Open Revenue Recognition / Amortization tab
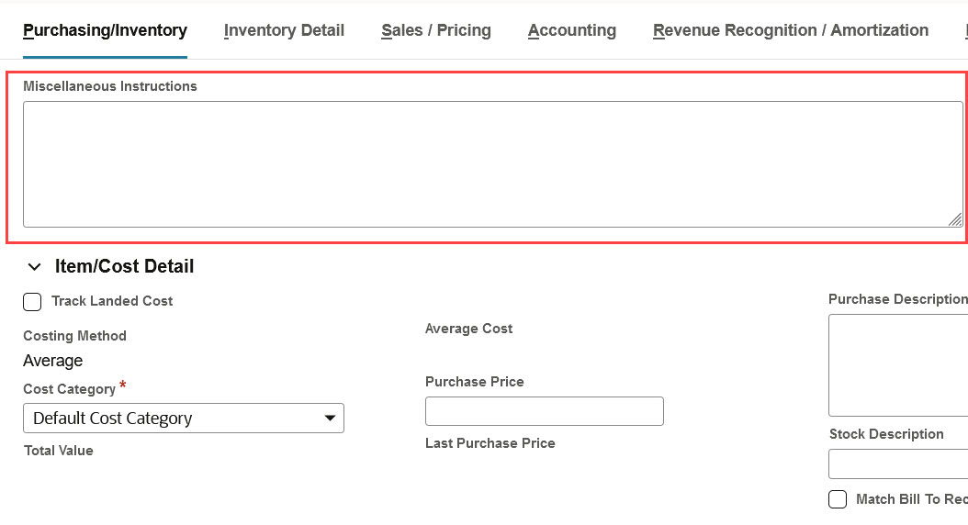Screen dimensions: 968x525 point(790,30)
